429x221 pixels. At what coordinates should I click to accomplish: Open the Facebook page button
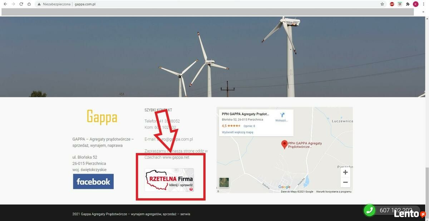click(93, 181)
